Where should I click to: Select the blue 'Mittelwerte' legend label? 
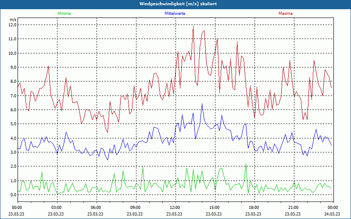(x=175, y=14)
